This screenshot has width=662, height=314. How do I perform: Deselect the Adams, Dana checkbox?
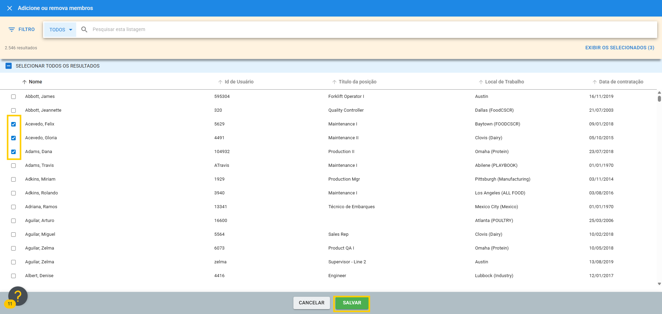pos(13,152)
